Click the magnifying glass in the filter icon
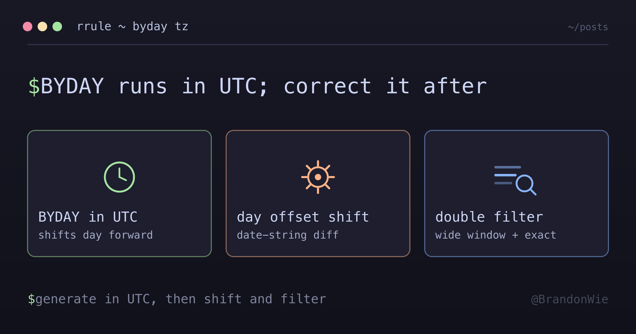The height and width of the screenshot is (334, 636). pyautogui.click(x=526, y=185)
